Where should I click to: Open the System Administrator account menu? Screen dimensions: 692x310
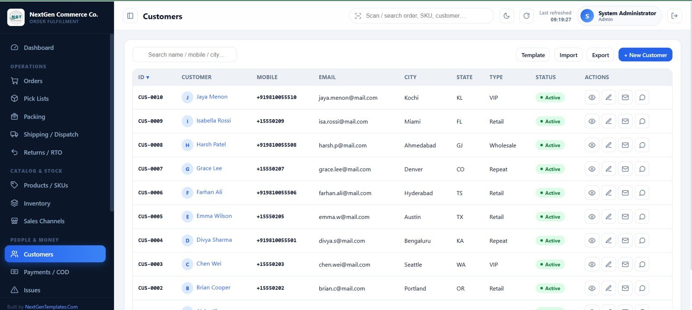[x=619, y=16]
